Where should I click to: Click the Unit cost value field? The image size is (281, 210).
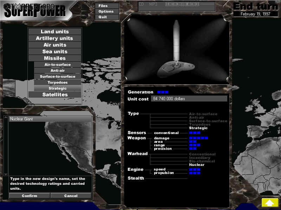(189, 99)
